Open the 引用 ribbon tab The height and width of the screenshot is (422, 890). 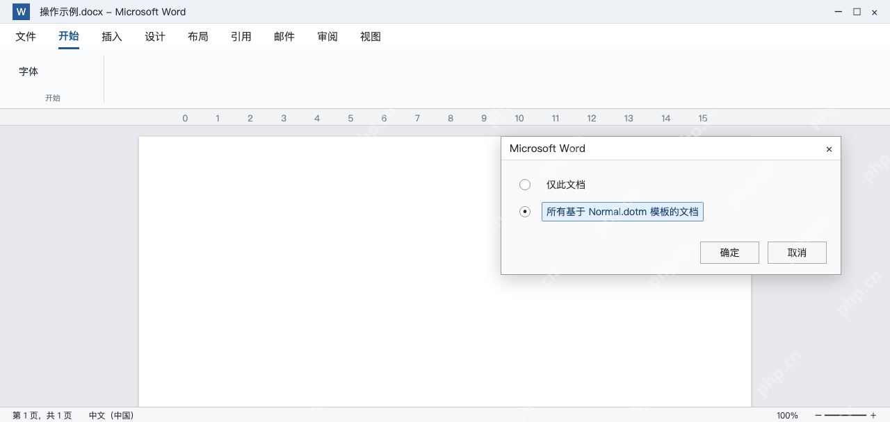[x=241, y=37]
